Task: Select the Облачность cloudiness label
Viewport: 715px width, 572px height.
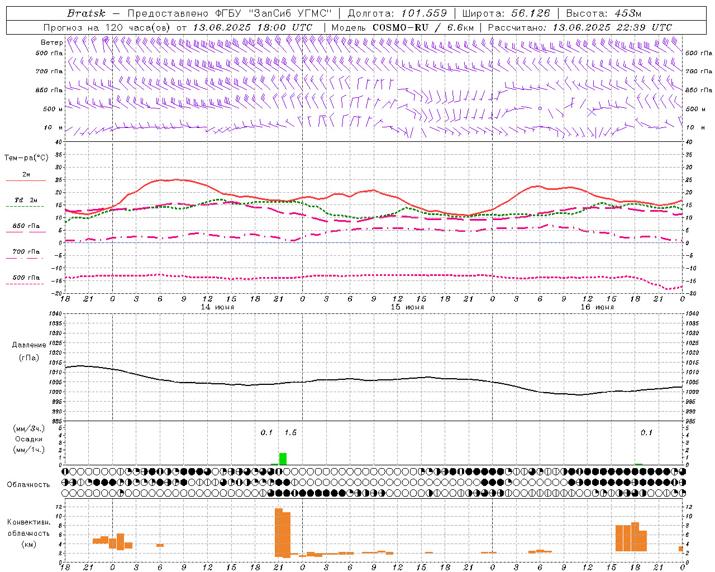Action: pos(28,484)
